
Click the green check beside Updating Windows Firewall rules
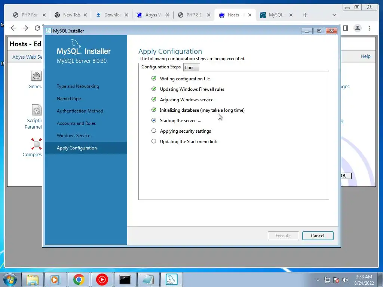pyautogui.click(x=154, y=89)
